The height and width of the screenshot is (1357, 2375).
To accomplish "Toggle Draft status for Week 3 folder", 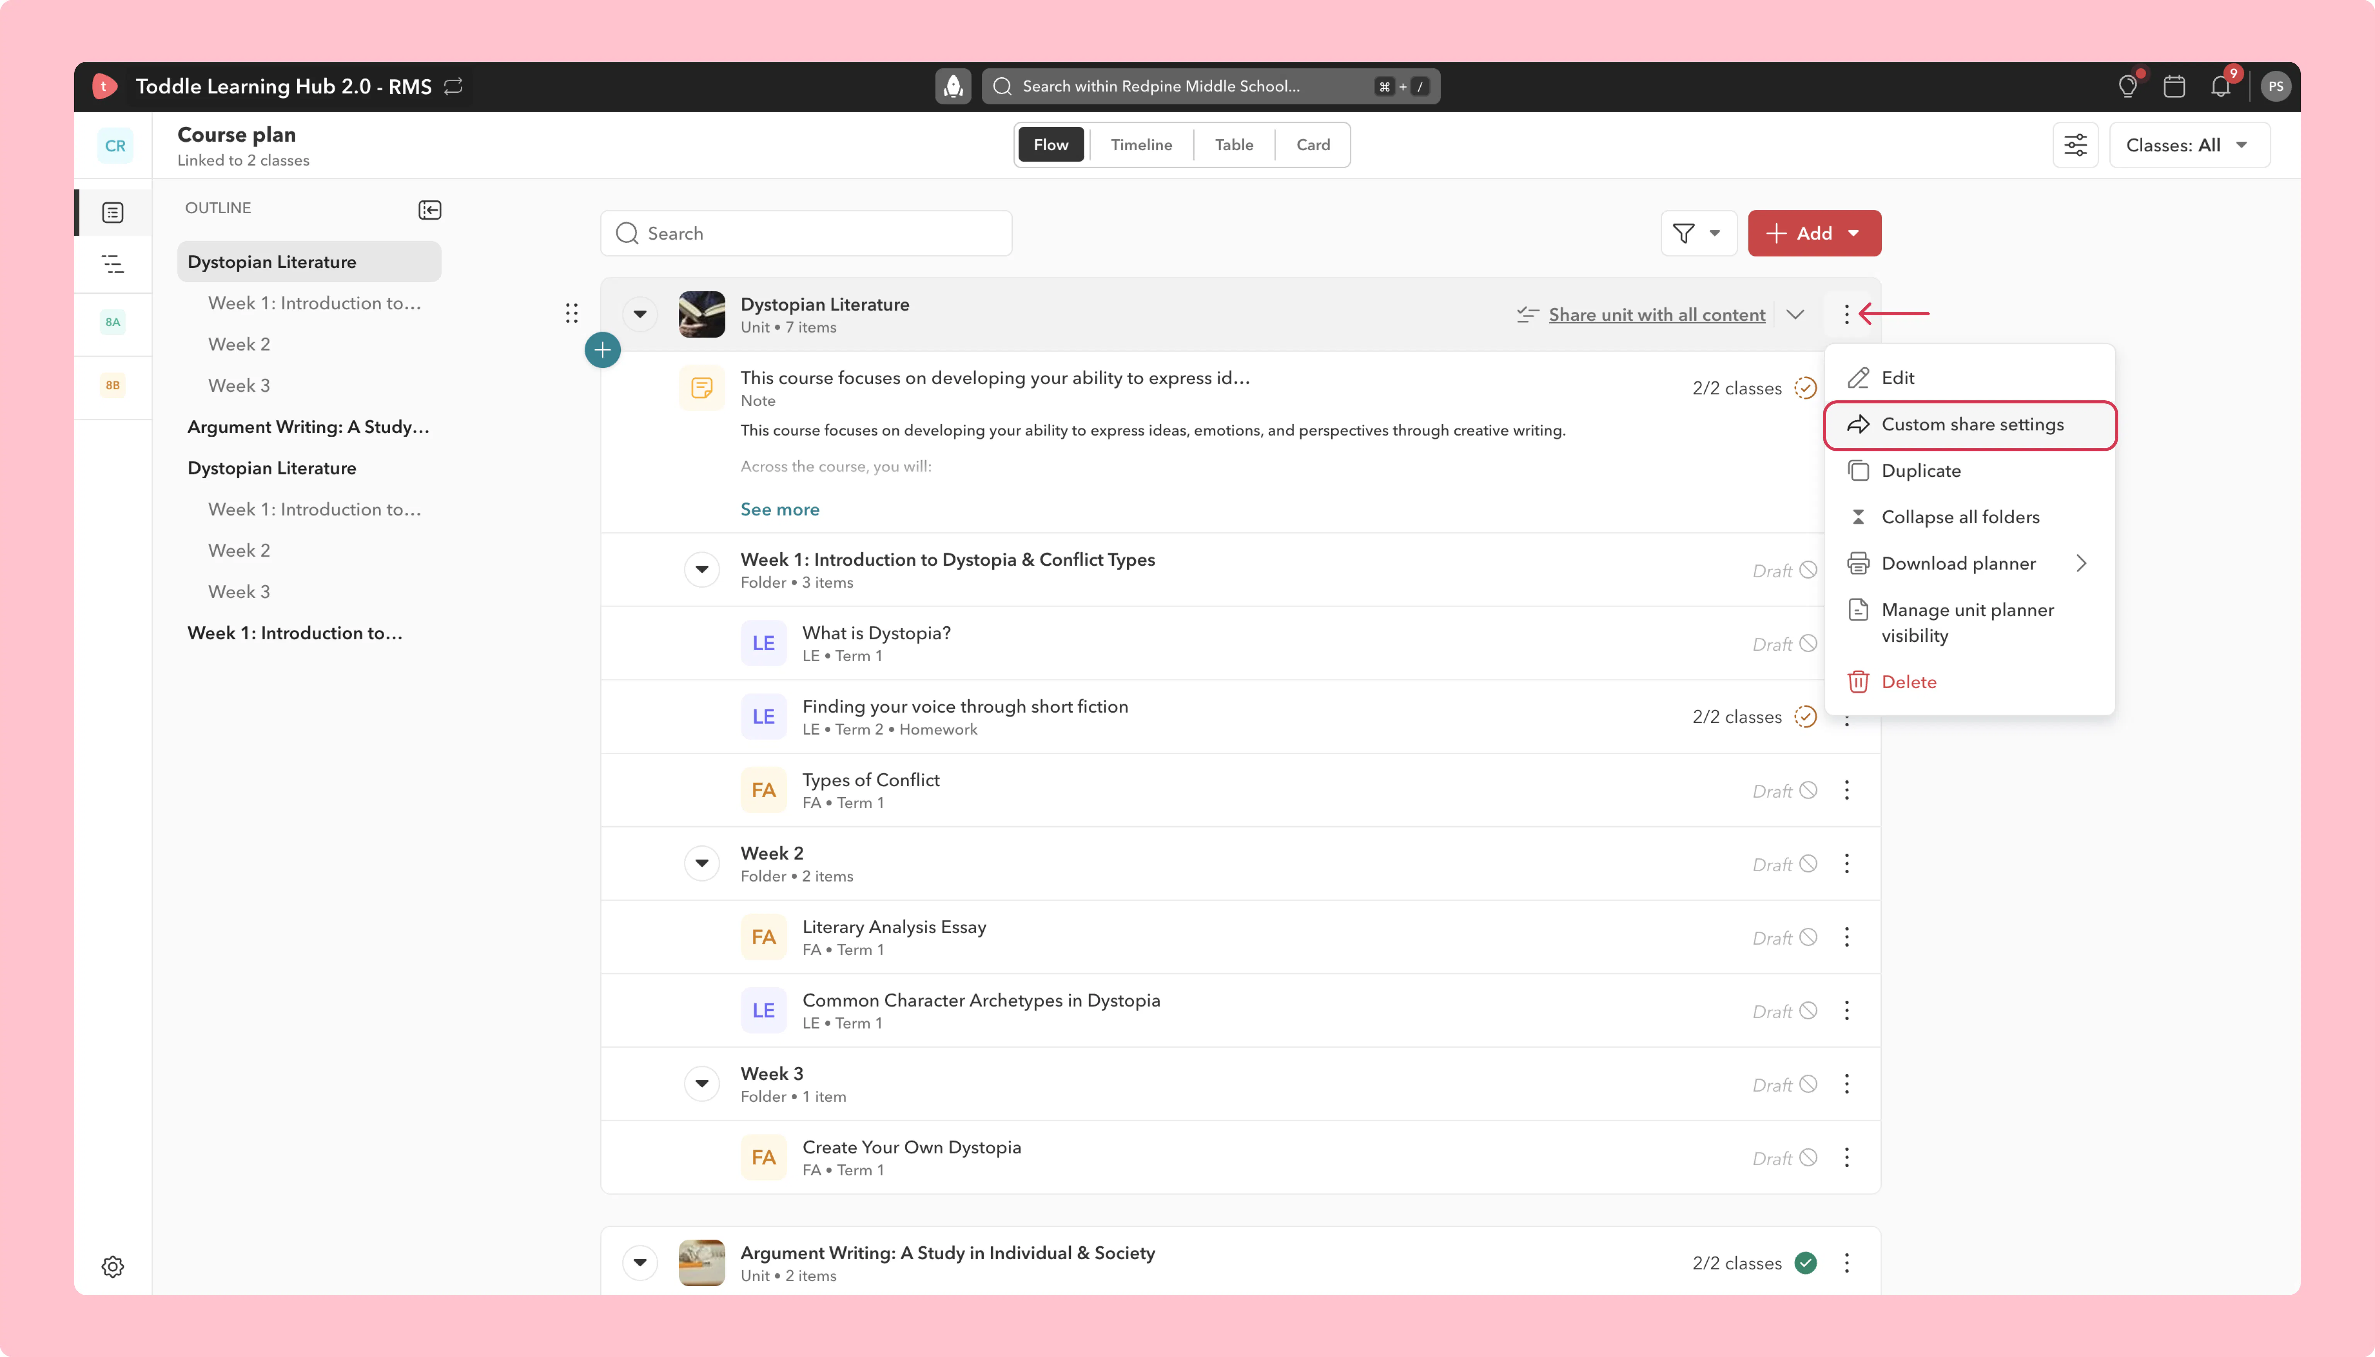I will (x=1808, y=1084).
